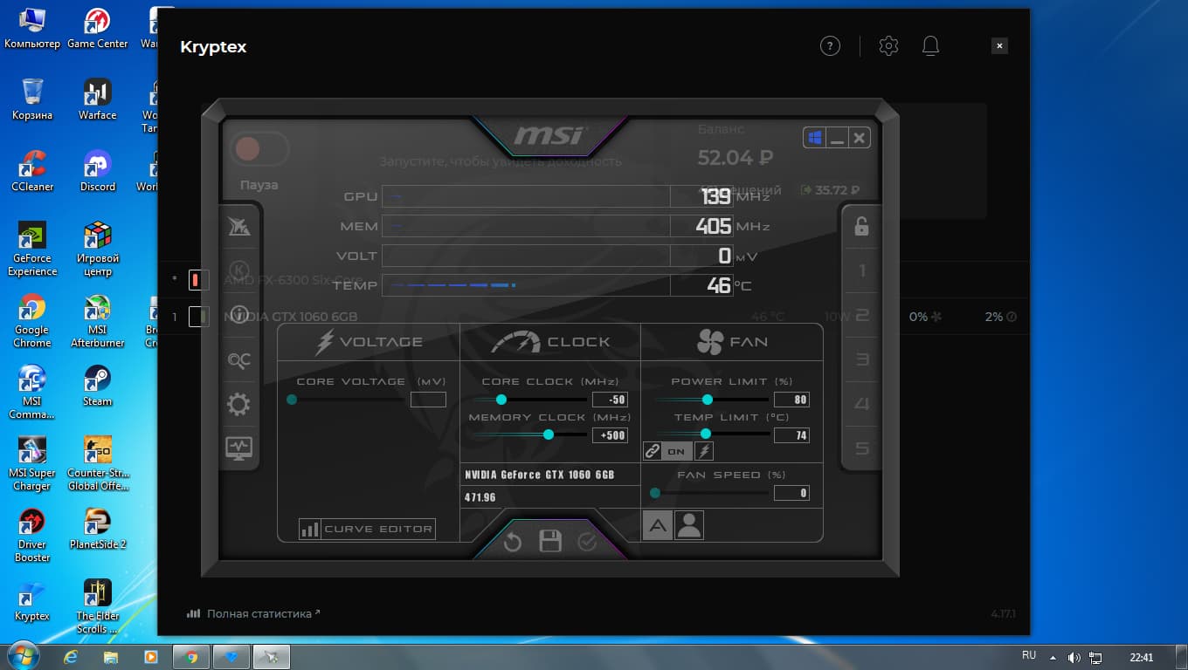Open the CCleaner desktop shortcut
Screen dimensions: 1188x670
pyautogui.click(x=32, y=171)
